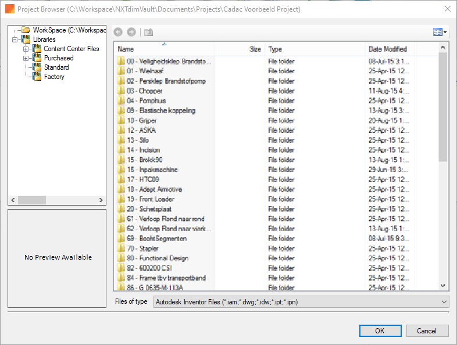Open the view options menu

point(440,32)
